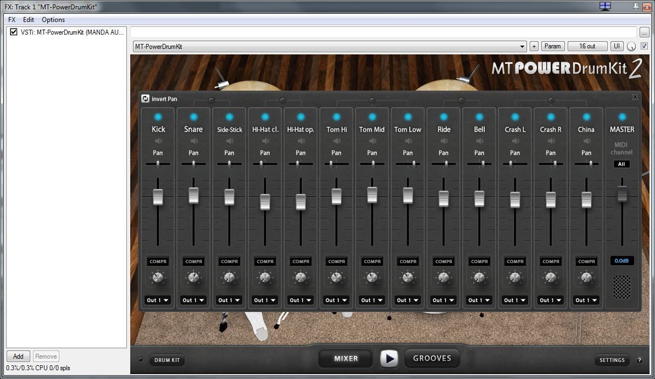Click the Side-Stick COMPR button
This screenshot has width=655, height=379.
(229, 261)
